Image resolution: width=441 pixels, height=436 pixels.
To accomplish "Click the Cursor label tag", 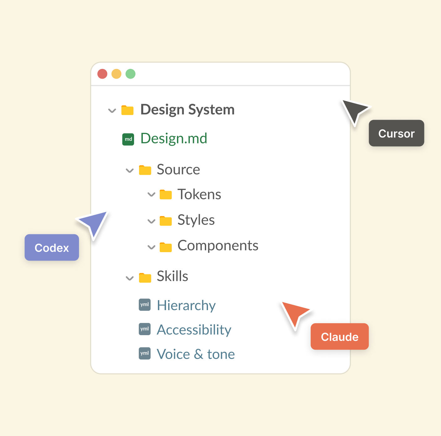I will [x=397, y=133].
